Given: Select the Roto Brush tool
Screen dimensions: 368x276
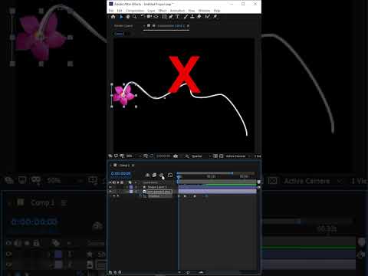Looking at the screenshot, I should click(x=207, y=17).
